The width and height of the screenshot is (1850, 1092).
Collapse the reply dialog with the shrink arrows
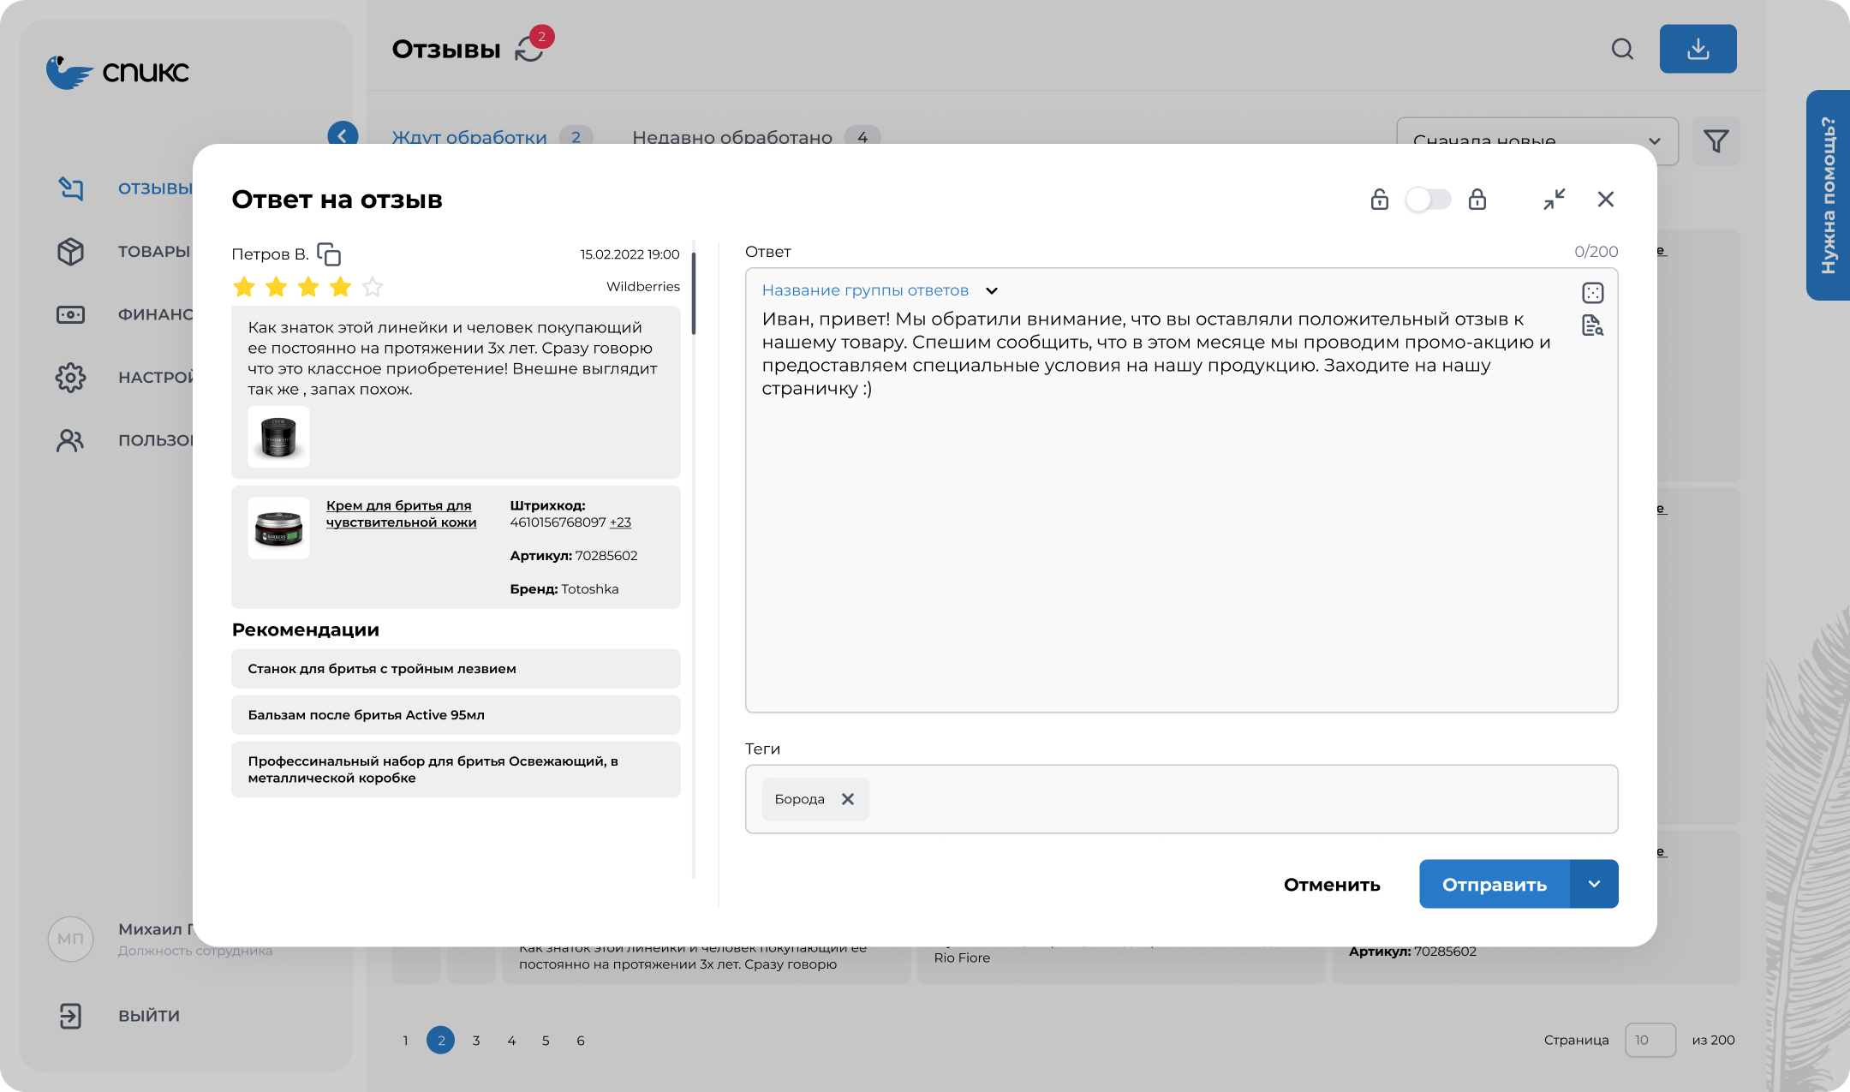[x=1554, y=200]
